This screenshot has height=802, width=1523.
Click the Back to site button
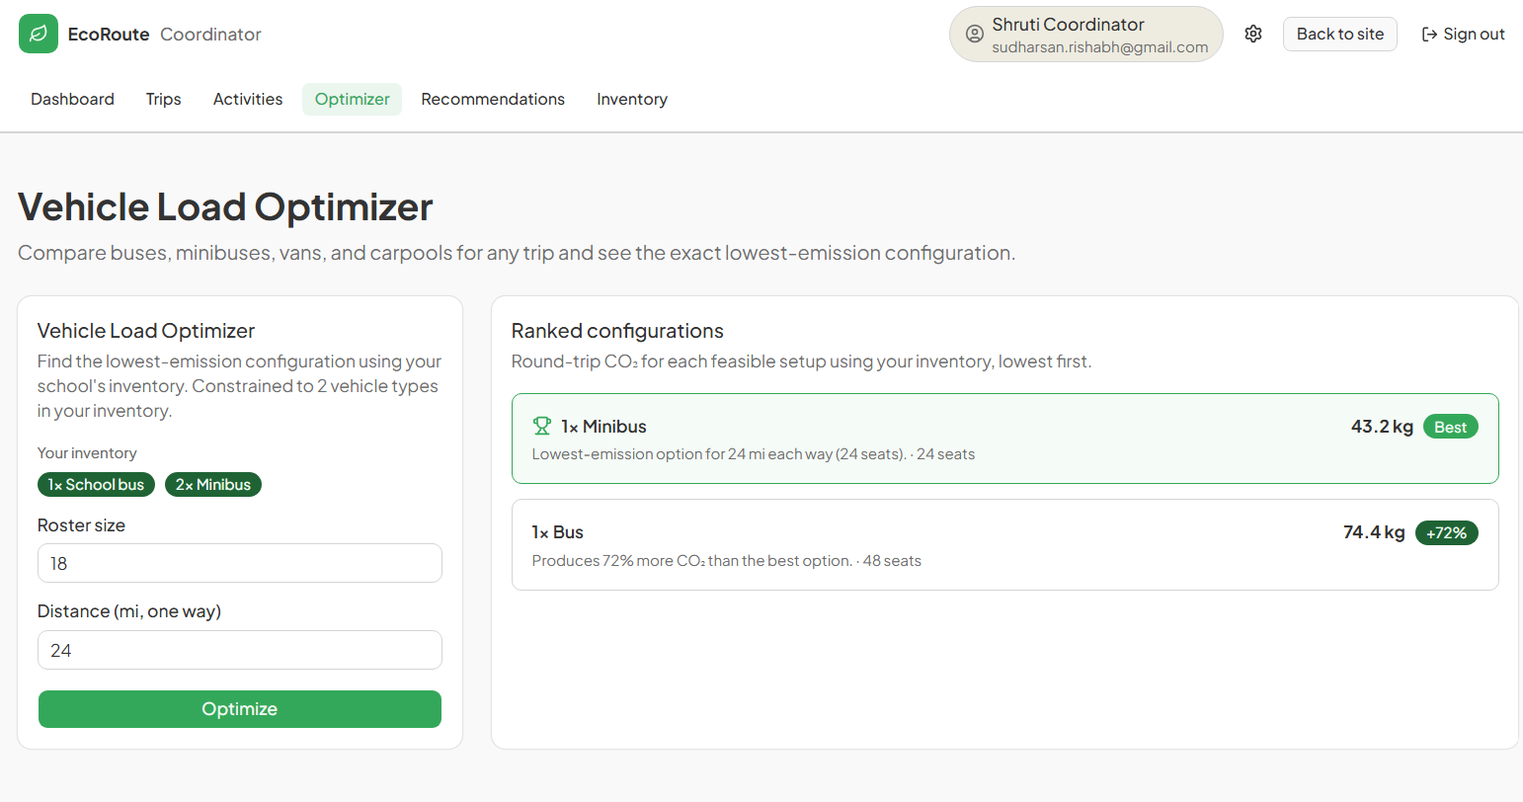1339,34
